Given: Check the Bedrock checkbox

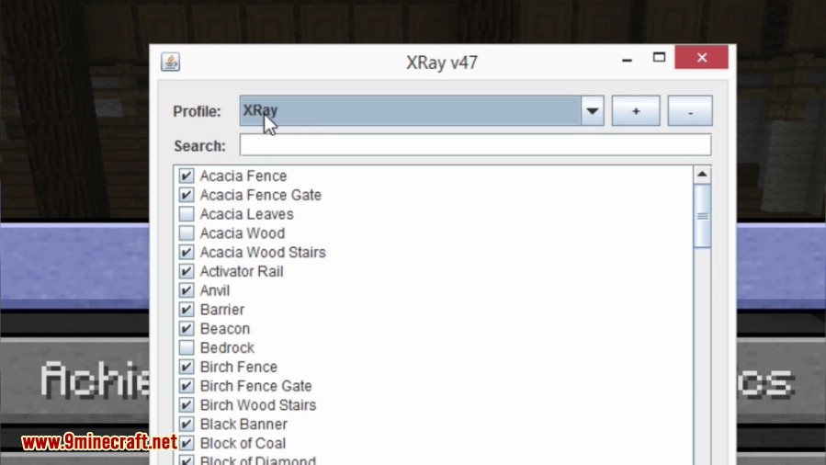Looking at the screenshot, I should (x=187, y=347).
